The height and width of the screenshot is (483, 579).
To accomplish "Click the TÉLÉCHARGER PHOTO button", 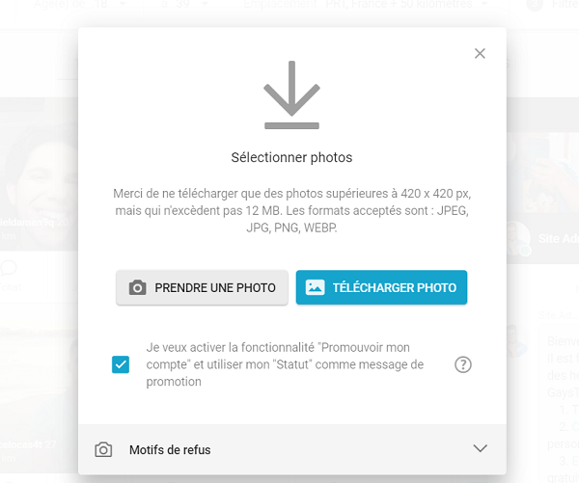I will (x=381, y=288).
